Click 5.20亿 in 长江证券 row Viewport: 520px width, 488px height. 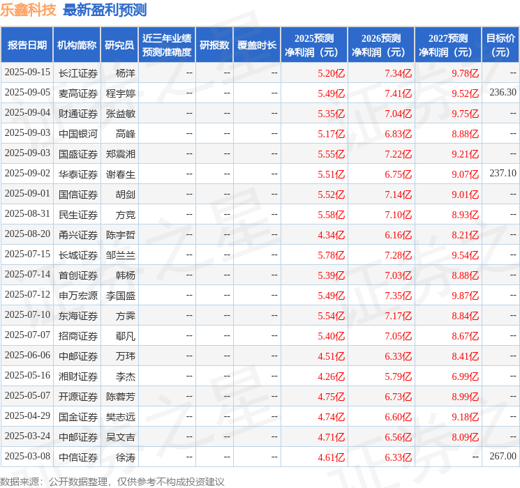coord(331,73)
